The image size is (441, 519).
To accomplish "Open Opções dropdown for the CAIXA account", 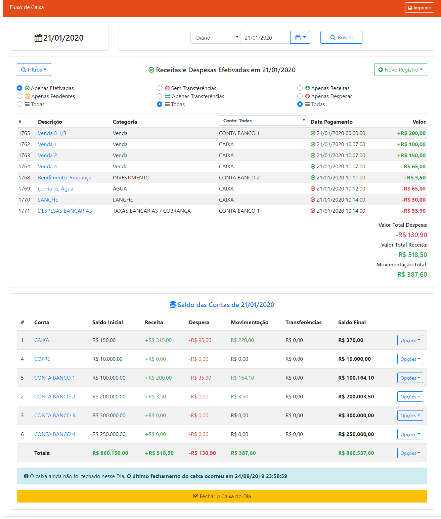I will tap(410, 340).
